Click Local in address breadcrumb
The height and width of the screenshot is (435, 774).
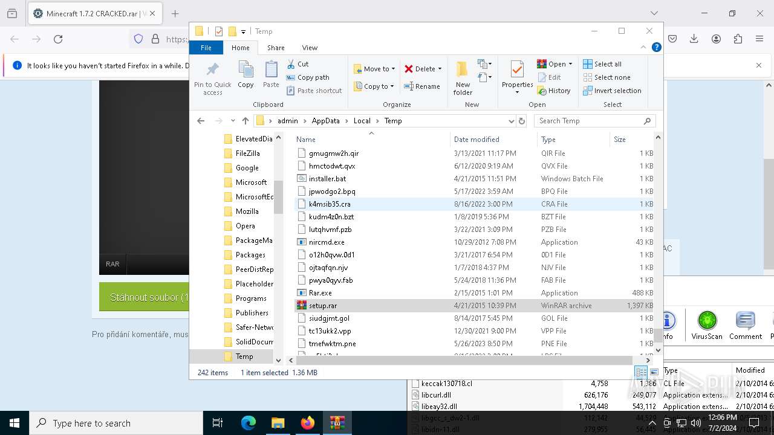click(x=362, y=121)
